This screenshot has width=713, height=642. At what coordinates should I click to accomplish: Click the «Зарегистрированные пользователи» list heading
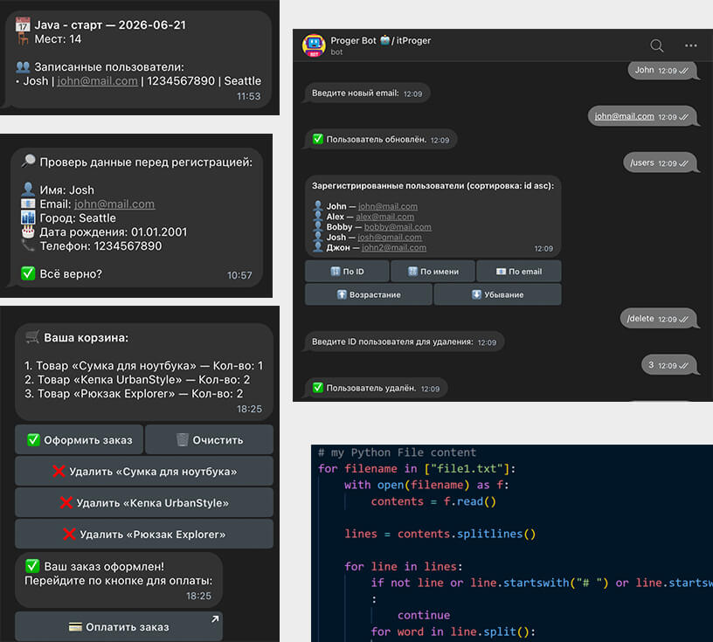click(433, 185)
